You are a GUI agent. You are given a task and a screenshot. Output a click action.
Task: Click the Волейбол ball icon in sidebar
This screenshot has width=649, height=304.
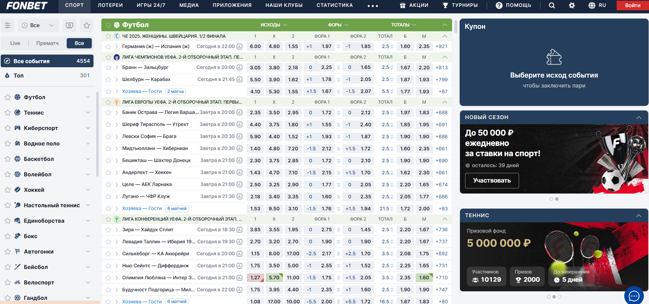pos(18,174)
